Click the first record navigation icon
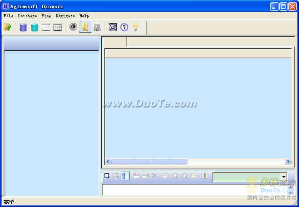The image size is (299, 207). point(166,176)
